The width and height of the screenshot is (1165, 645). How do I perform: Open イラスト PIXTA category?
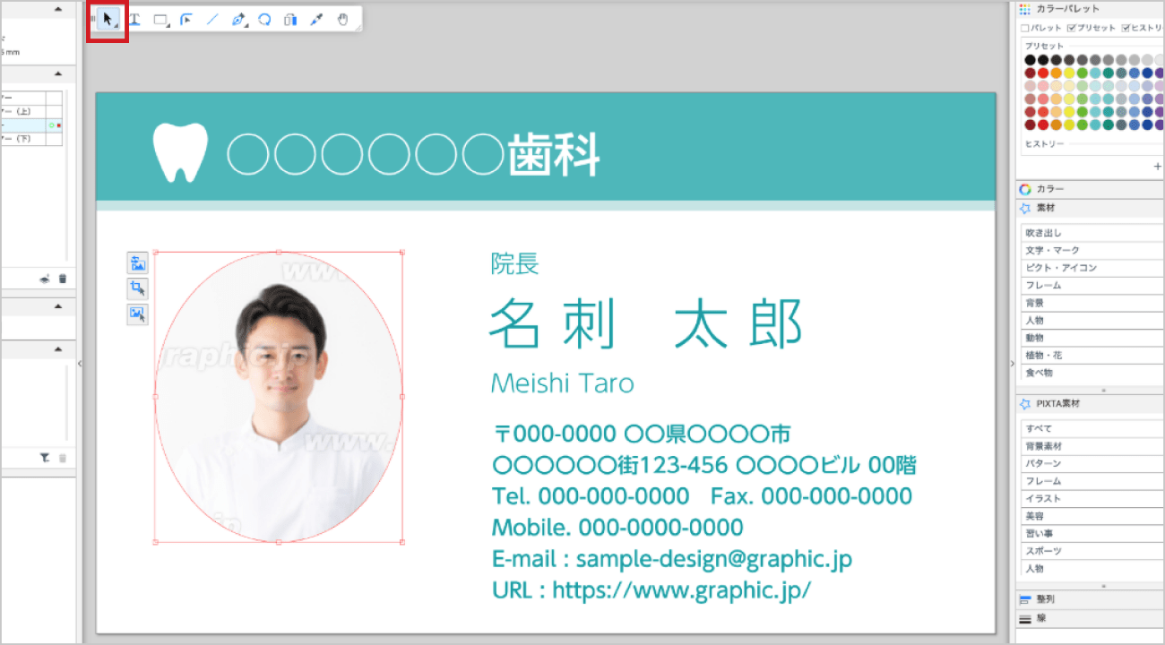pyautogui.click(x=1092, y=499)
